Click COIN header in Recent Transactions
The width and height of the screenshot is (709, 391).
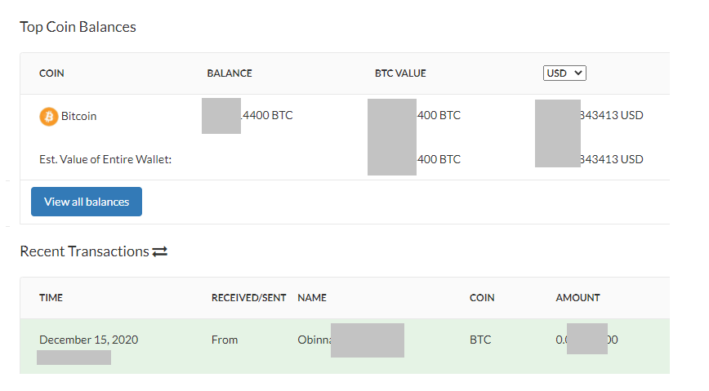pyautogui.click(x=482, y=298)
